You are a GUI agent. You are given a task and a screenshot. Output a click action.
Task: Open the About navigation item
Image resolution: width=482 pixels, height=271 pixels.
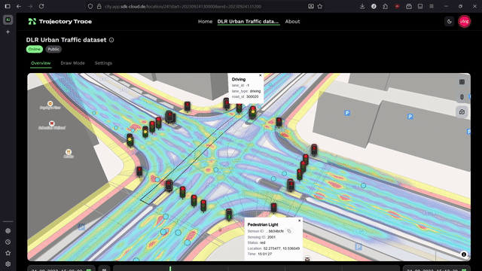(292, 22)
